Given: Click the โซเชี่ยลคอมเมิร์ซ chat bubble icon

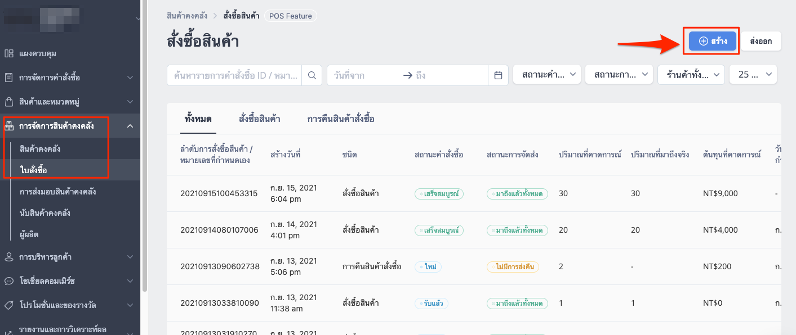Looking at the screenshot, I should 9,280.
